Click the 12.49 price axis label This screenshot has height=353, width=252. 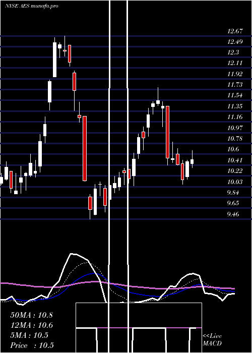click(x=235, y=42)
